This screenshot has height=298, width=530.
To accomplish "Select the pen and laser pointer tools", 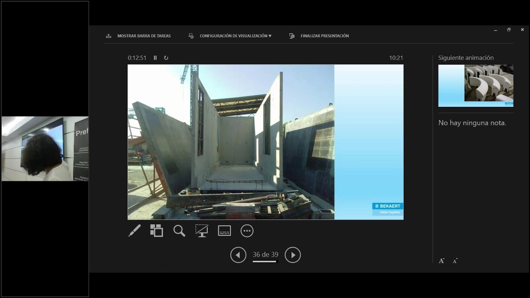I will click(x=135, y=231).
